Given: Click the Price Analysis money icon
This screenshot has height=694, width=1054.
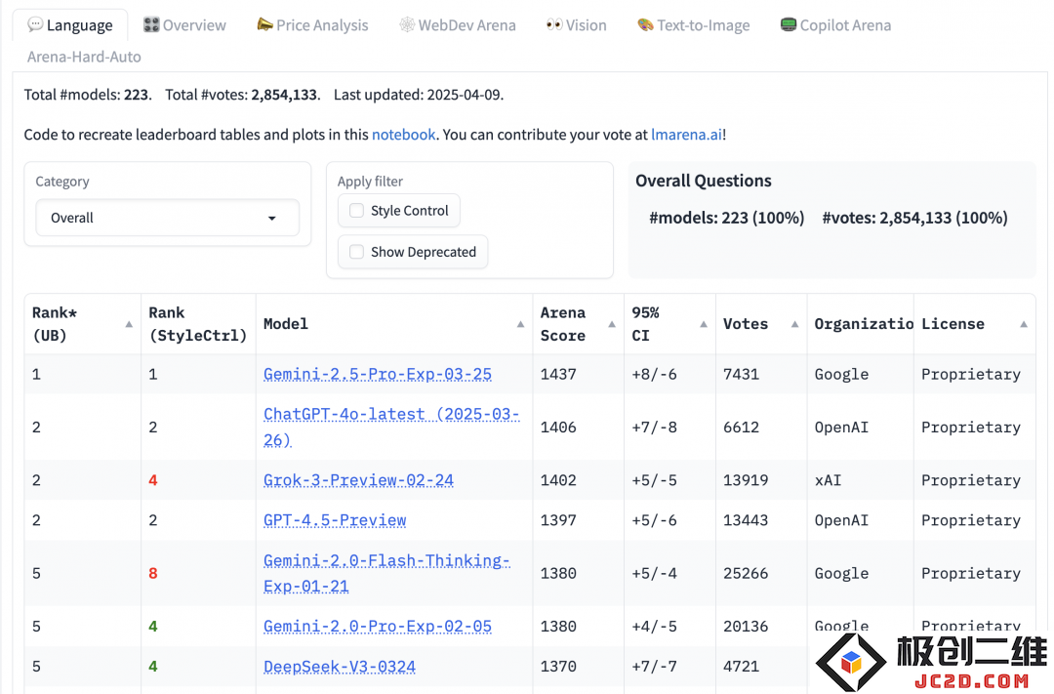Looking at the screenshot, I should [264, 24].
